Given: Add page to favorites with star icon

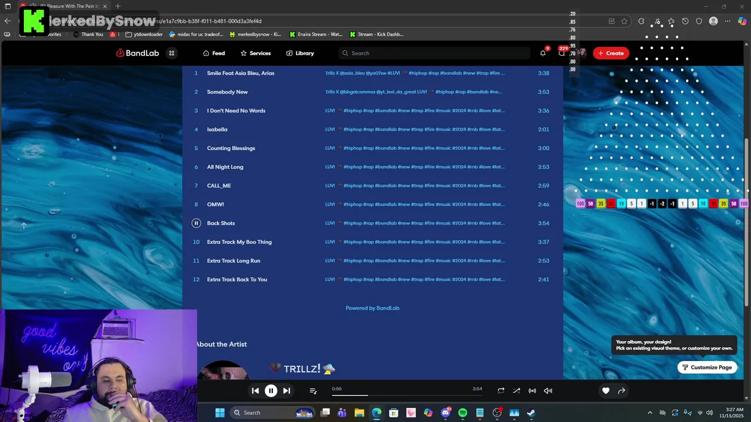Looking at the screenshot, I should (624, 21).
